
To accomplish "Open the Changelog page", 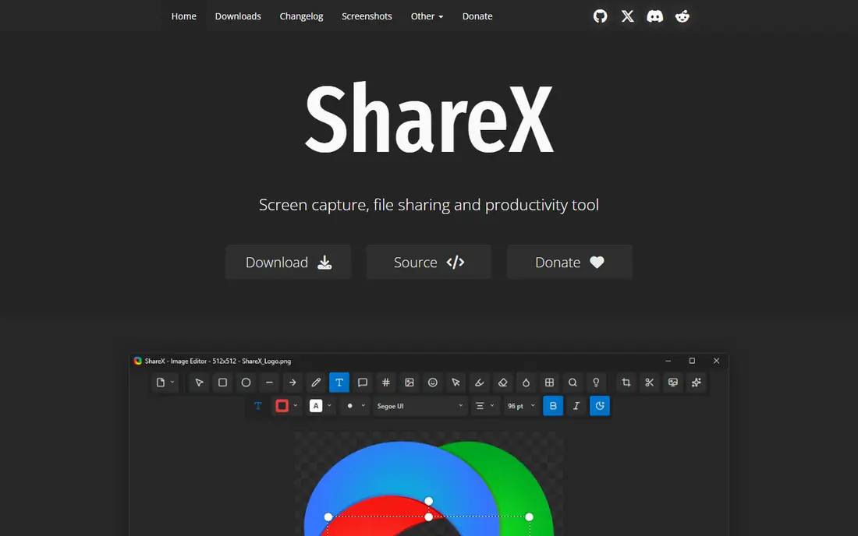I will click(302, 16).
